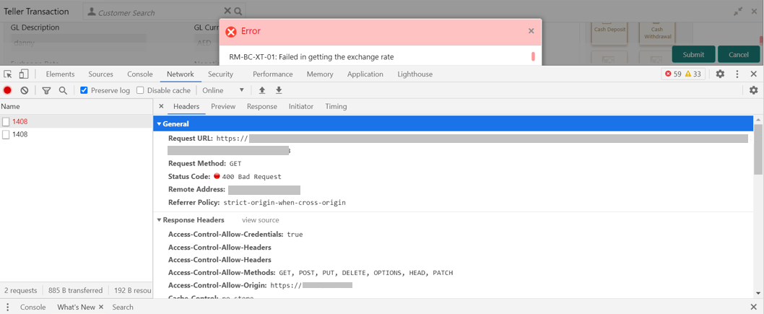Open the Console drawer tab
Viewport: 764px width, 314px height.
32,307
